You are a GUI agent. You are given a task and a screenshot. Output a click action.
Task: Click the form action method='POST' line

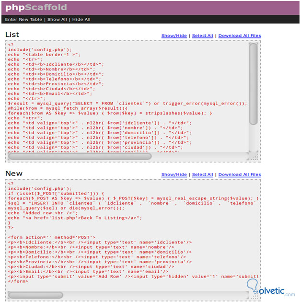point(51,237)
